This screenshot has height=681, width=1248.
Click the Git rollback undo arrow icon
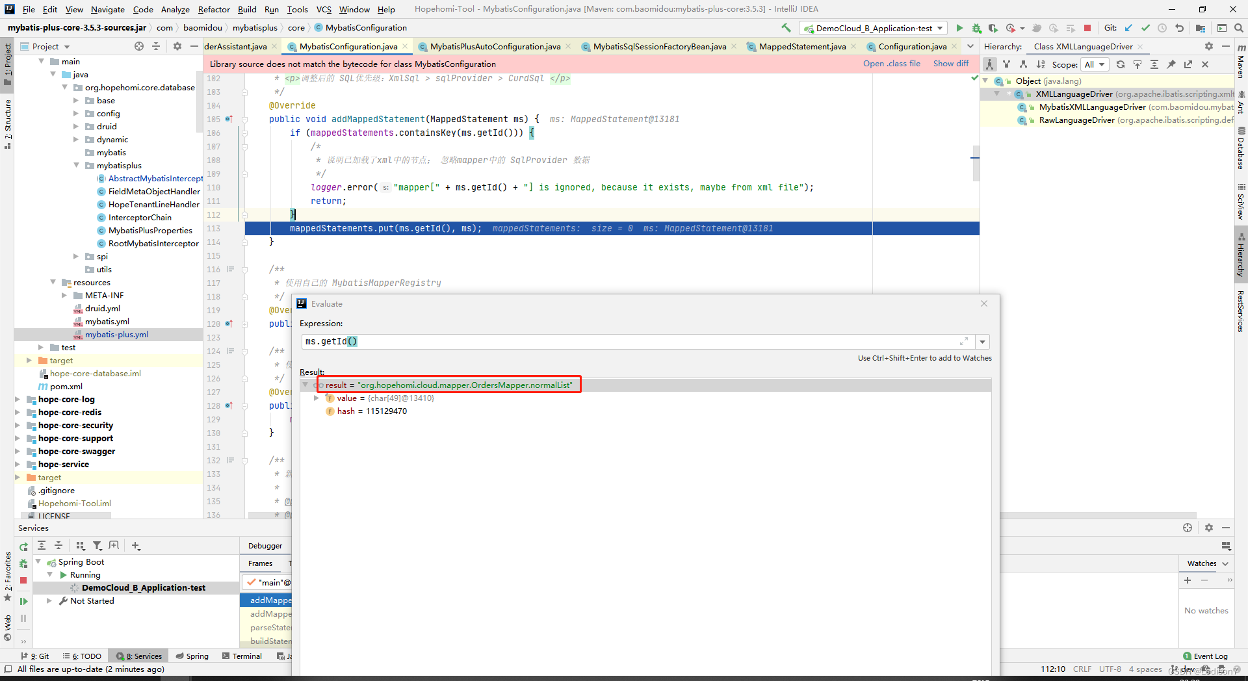(1179, 28)
